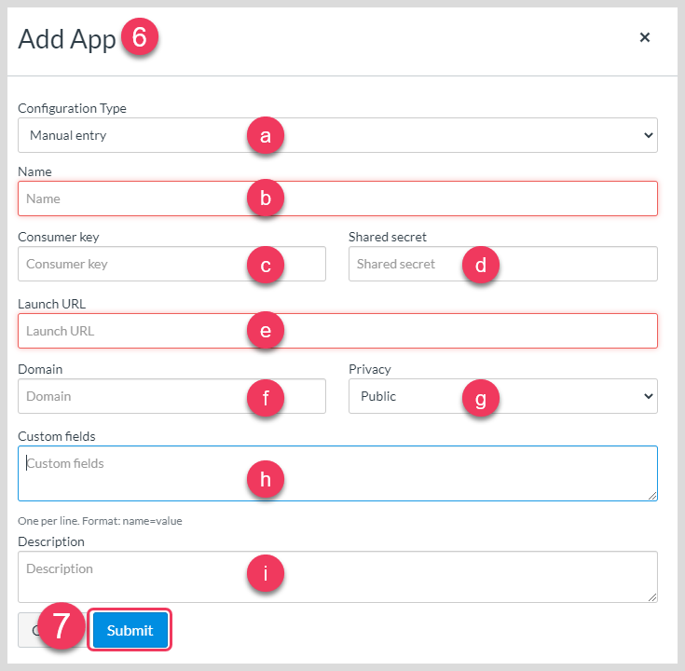Grab the Custom fields resize handle
This screenshot has width=685, height=671.
click(x=652, y=496)
